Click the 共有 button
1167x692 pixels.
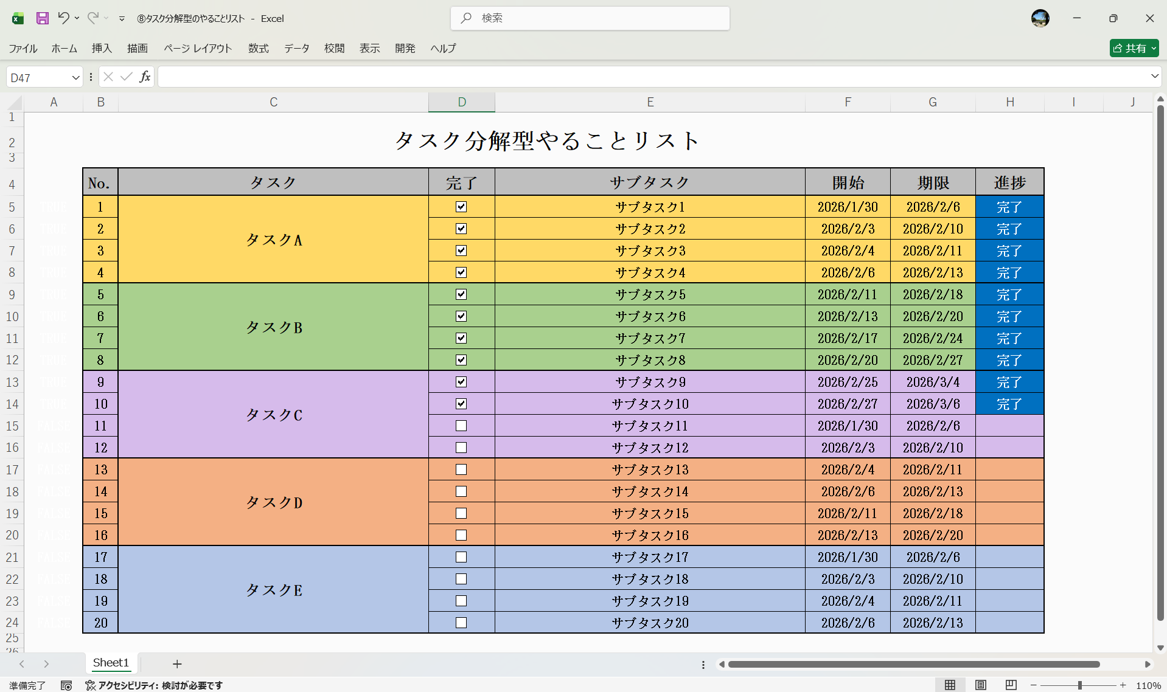click(x=1133, y=48)
